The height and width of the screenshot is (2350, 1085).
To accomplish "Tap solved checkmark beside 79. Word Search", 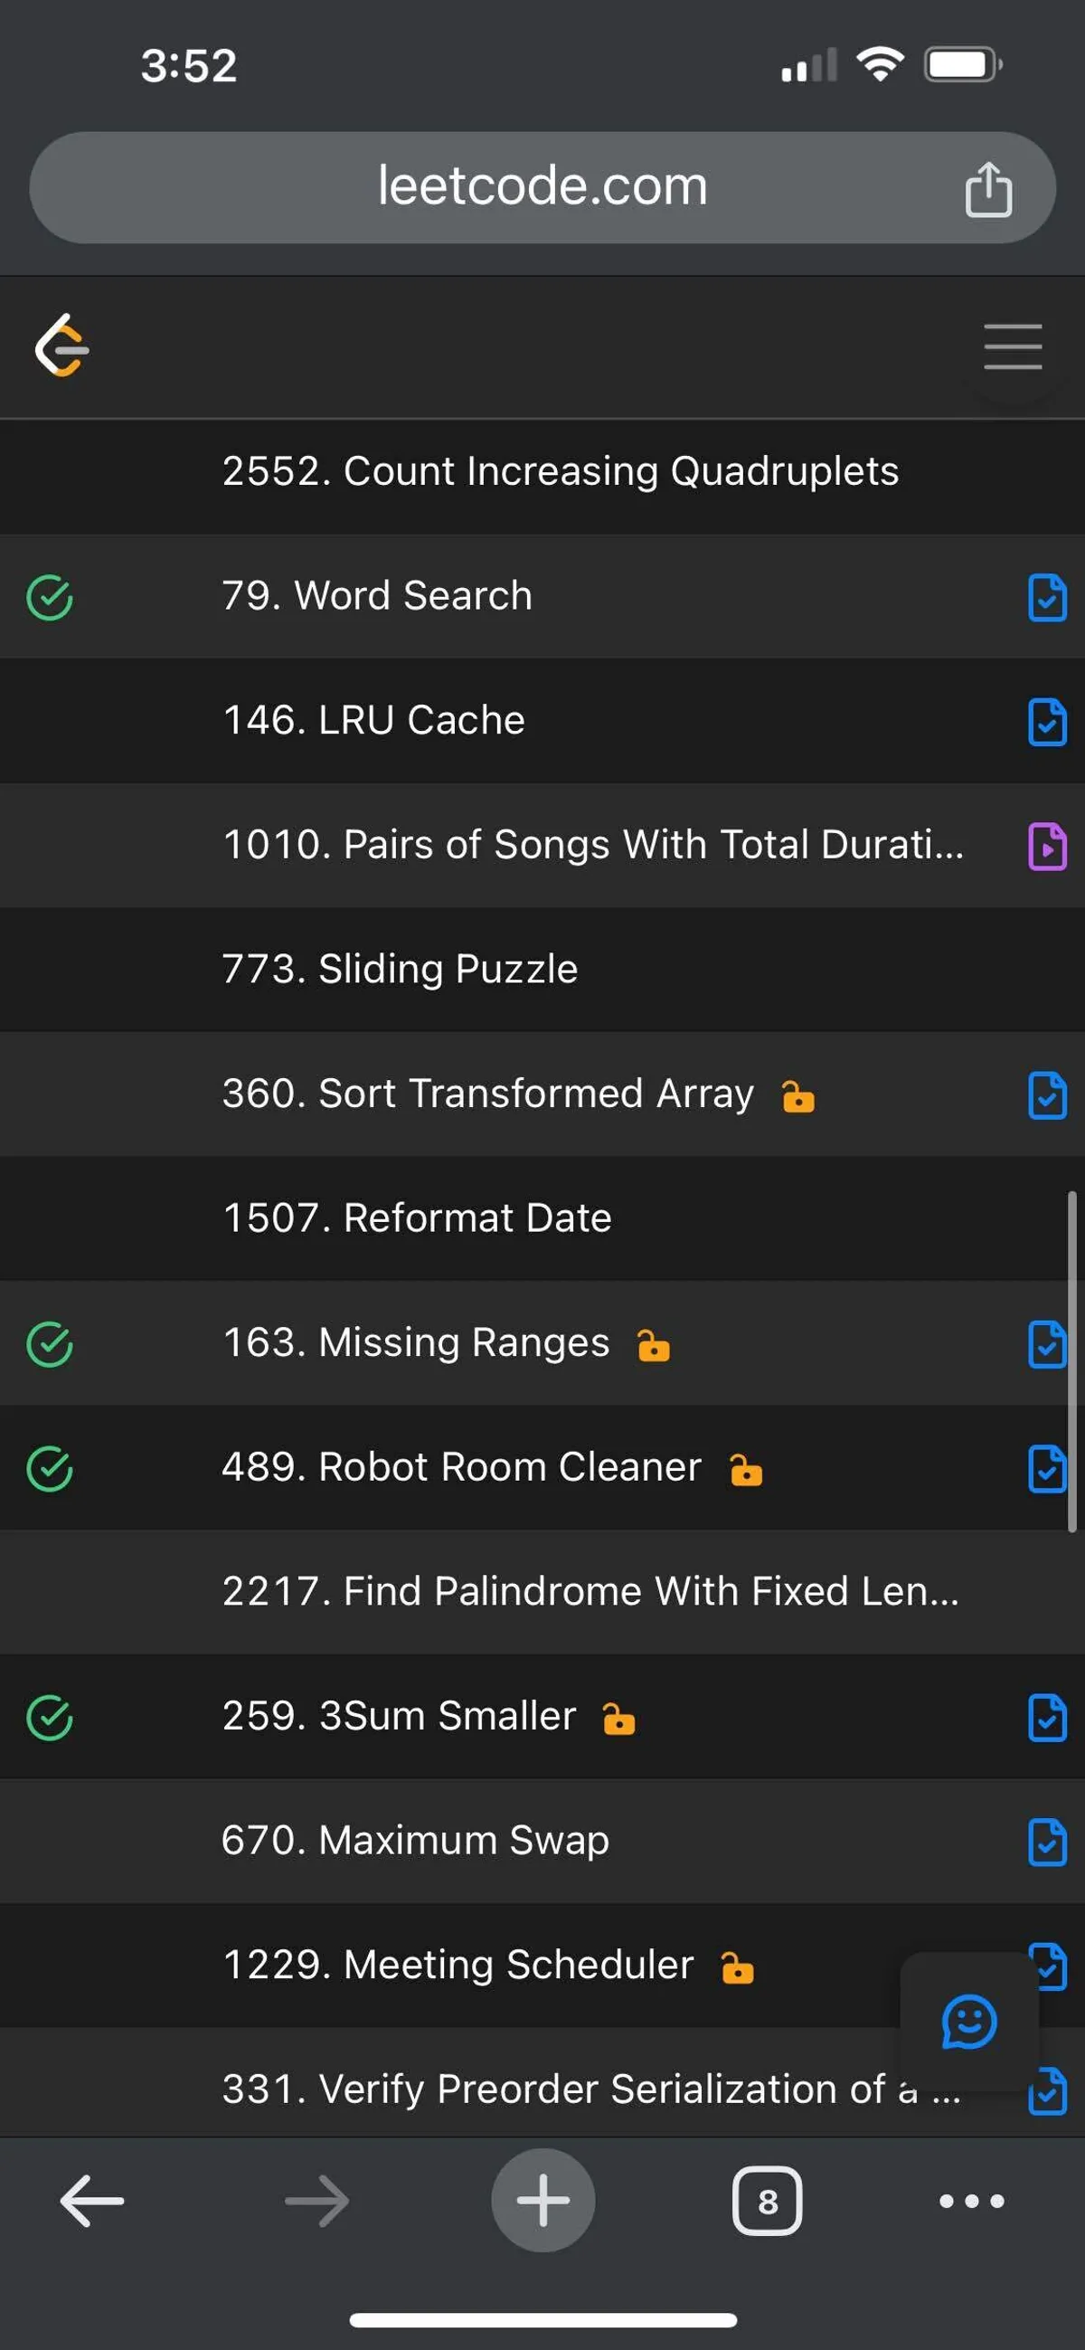I will point(50,598).
